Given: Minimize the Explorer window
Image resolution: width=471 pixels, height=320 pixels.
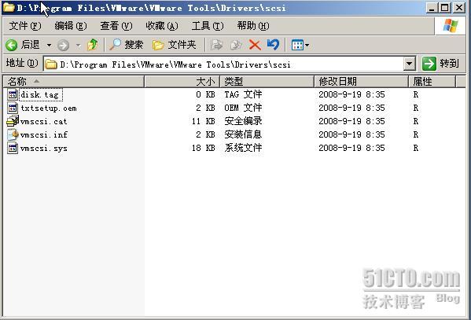Looking at the screenshot, I should [x=432, y=8].
